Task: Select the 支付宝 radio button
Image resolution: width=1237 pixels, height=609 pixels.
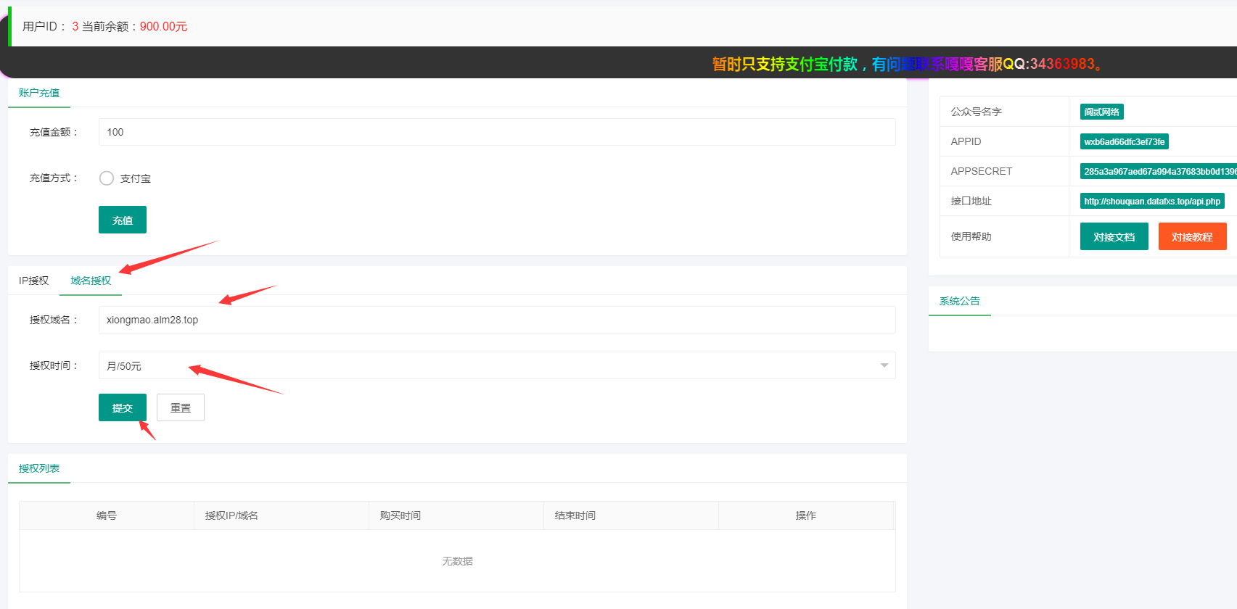Action: (x=107, y=178)
